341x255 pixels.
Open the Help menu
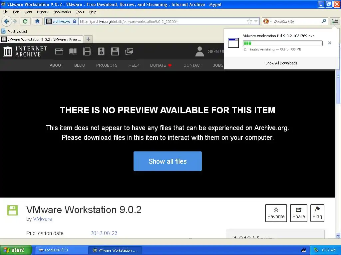tap(93, 12)
